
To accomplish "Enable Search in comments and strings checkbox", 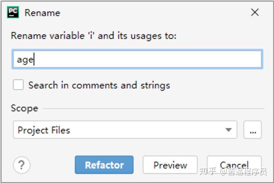I will [18, 85].
